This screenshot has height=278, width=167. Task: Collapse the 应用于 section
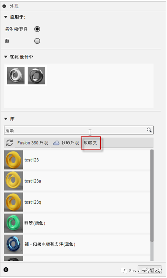(x=6, y=17)
